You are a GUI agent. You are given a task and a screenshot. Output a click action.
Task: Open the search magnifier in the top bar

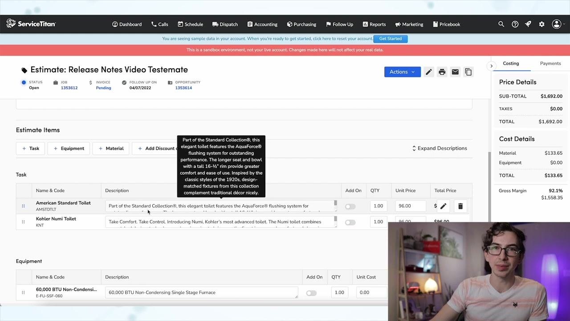pyautogui.click(x=501, y=24)
